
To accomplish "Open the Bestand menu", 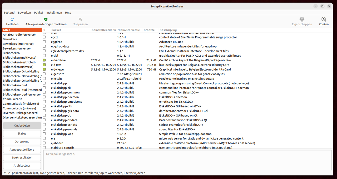I will pos(9,13).
